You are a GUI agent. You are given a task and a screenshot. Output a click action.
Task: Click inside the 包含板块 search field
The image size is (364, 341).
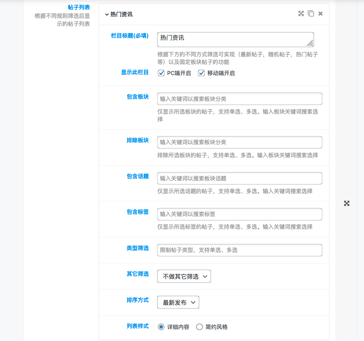[239, 99]
